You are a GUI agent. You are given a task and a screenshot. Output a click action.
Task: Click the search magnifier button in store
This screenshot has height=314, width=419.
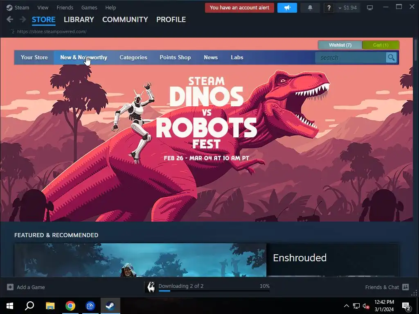pyautogui.click(x=391, y=57)
